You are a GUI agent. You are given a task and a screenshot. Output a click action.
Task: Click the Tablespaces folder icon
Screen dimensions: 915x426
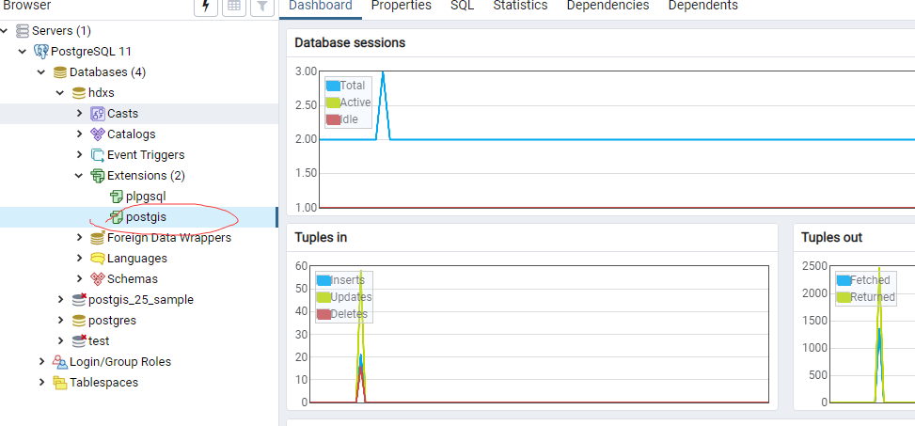point(60,383)
